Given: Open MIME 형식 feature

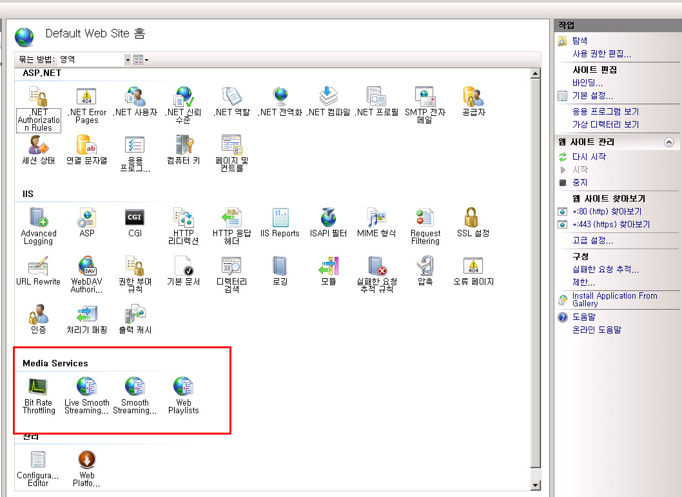Looking at the screenshot, I should [x=376, y=223].
